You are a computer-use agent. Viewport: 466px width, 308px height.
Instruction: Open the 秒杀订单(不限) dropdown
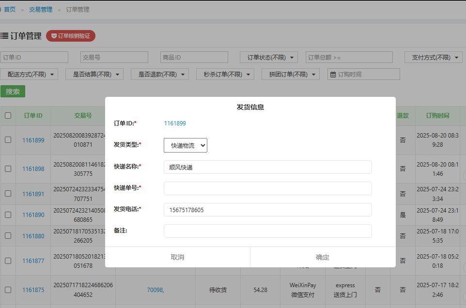[x=225, y=74]
